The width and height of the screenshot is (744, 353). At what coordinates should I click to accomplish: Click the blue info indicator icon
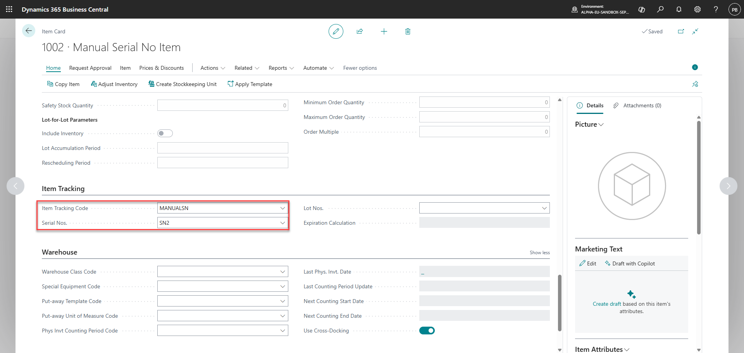click(695, 67)
